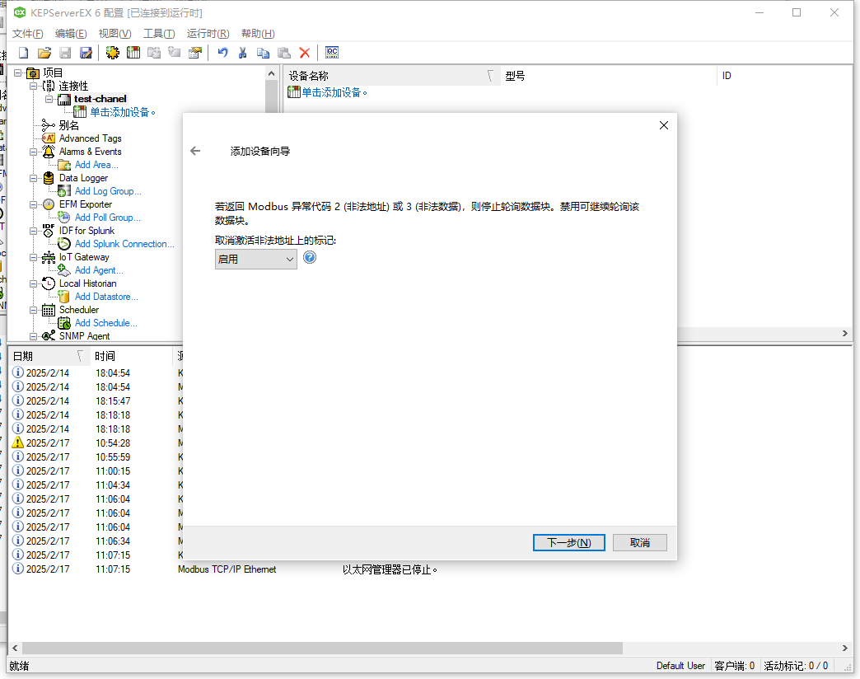Open the 工具(T) menu
This screenshot has width=860, height=679.
159,34
